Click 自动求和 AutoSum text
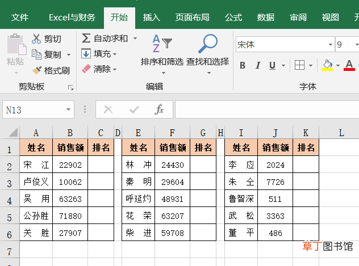The width and height of the screenshot is (359, 266). pyautogui.click(x=111, y=38)
